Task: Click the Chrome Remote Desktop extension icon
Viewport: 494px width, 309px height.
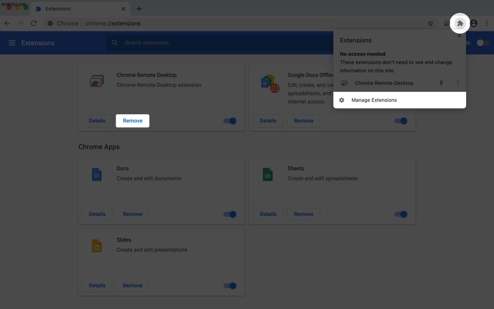Action: pyautogui.click(x=97, y=81)
